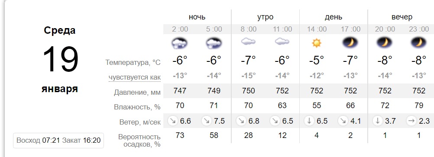The width and height of the screenshot is (434, 157).
Task: Click the wind arrow beside 6.6
Action: click(173, 121)
